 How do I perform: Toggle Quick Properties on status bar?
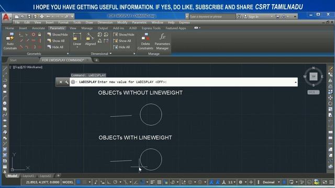284,182
